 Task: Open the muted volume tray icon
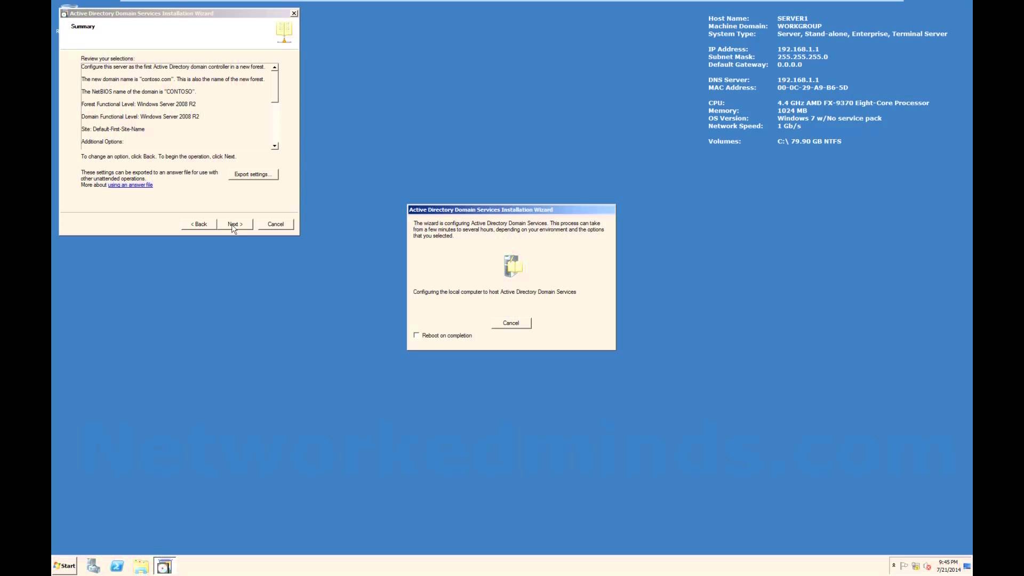click(x=927, y=566)
